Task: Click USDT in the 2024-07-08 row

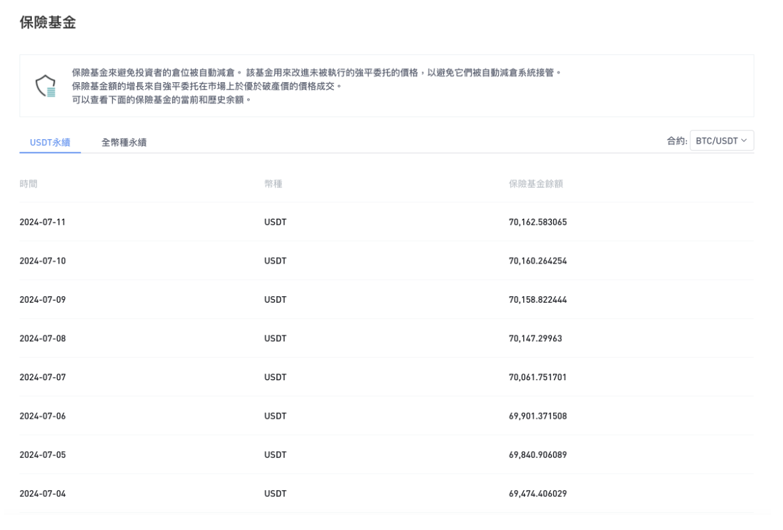Action: click(275, 339)
